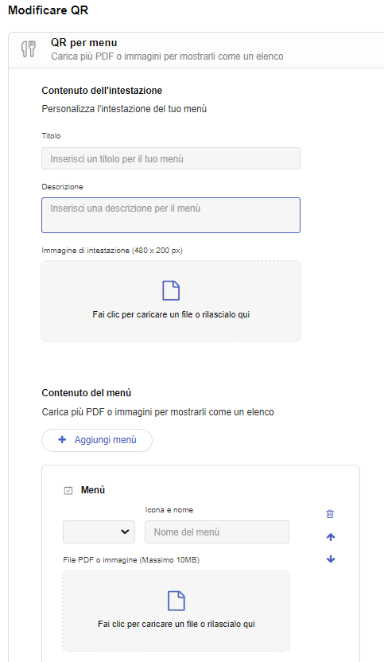Click into the Descrizione text area
The height and width of the screenshot is (662, 384).
[x=171, y=215]
